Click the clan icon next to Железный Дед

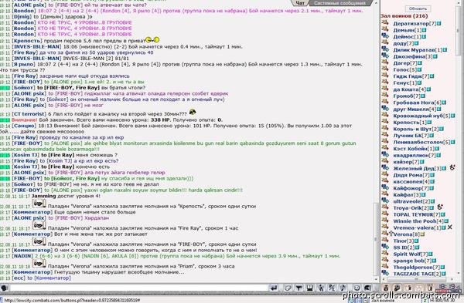point(452,168)
